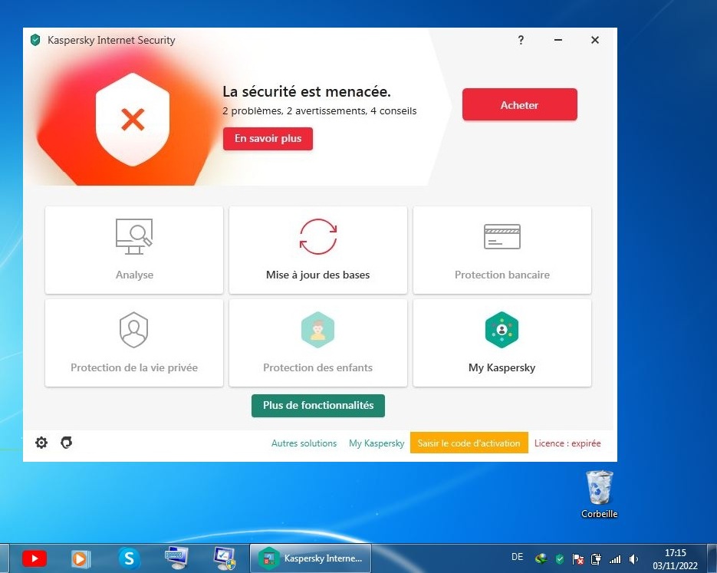Click the problèmes, avertissements, conseils summary text
The image size is (717, 573).
[x=320, y=110]
